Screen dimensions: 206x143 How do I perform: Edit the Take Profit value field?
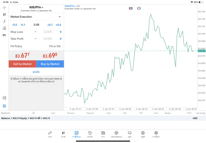click(48, 39)
